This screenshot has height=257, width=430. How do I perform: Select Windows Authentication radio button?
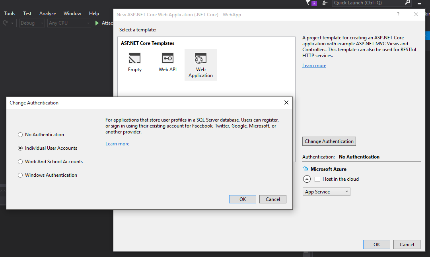[x=20, y=175]
